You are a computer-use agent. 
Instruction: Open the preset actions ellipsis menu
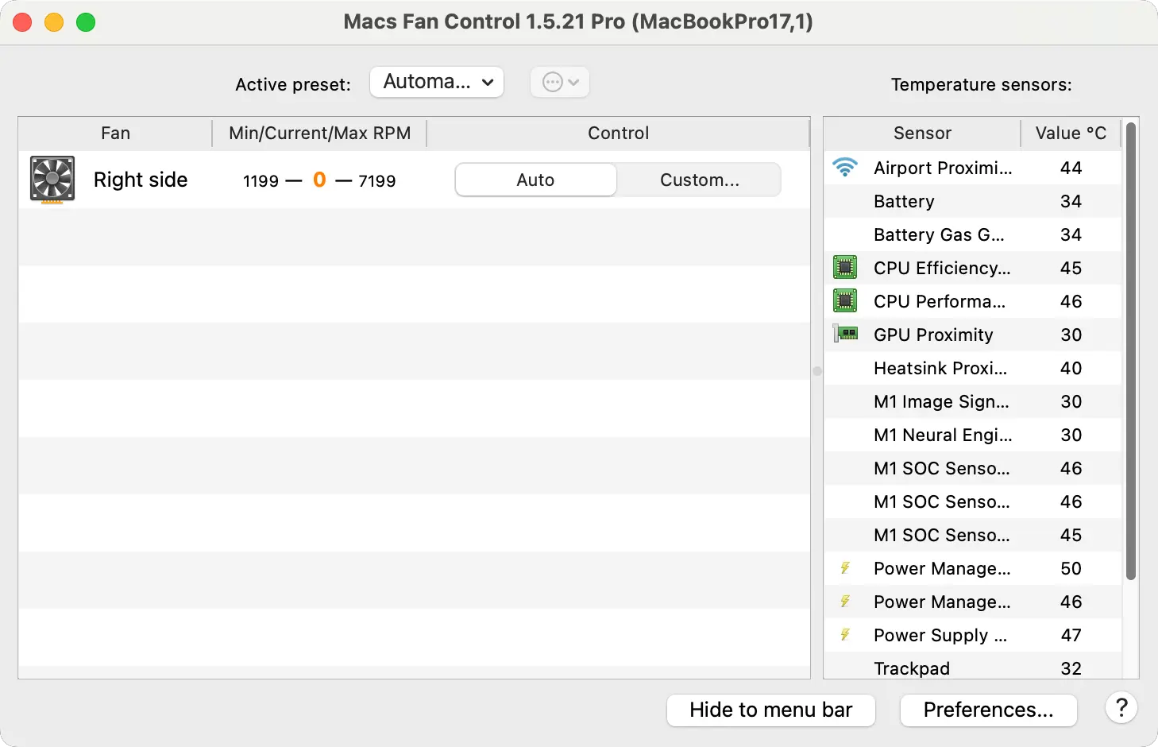tap(560, 82)
